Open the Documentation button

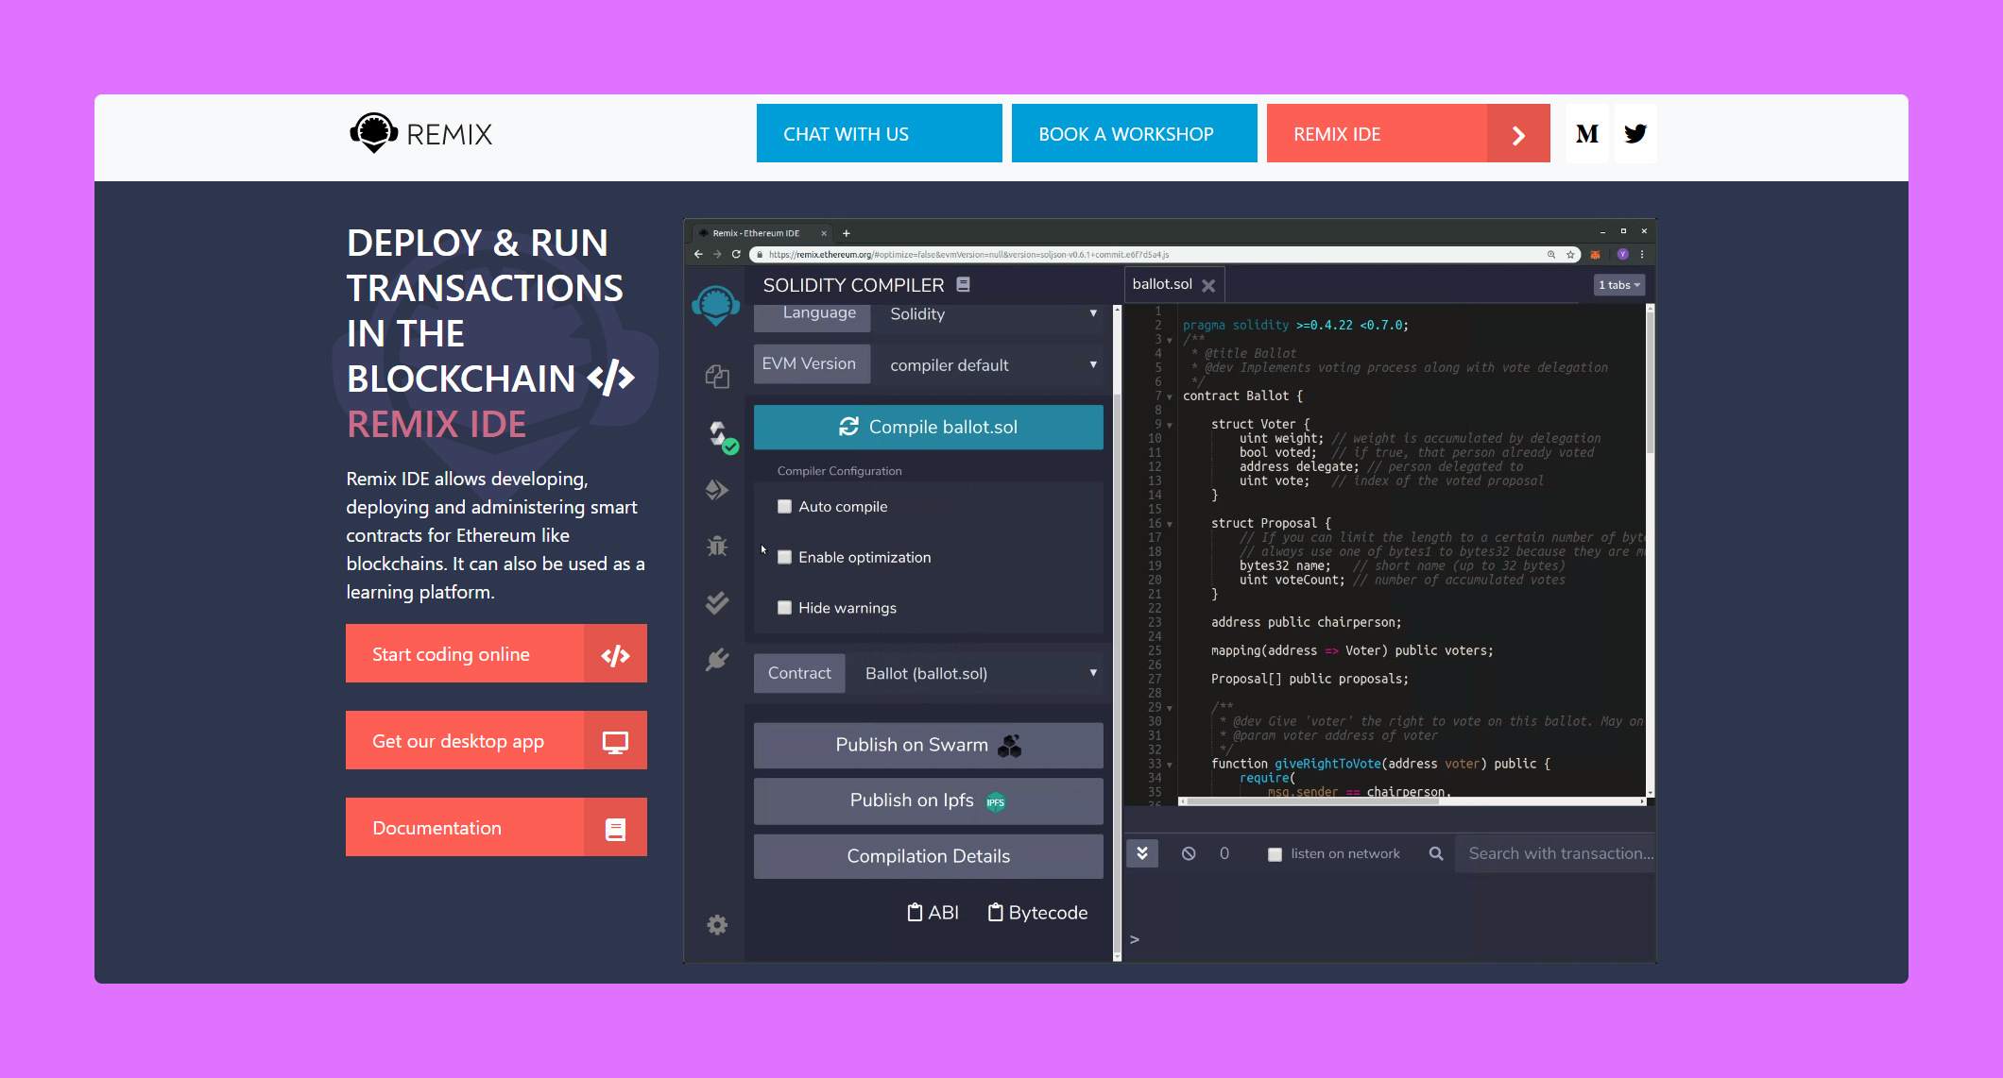click(x=496, y=827)
